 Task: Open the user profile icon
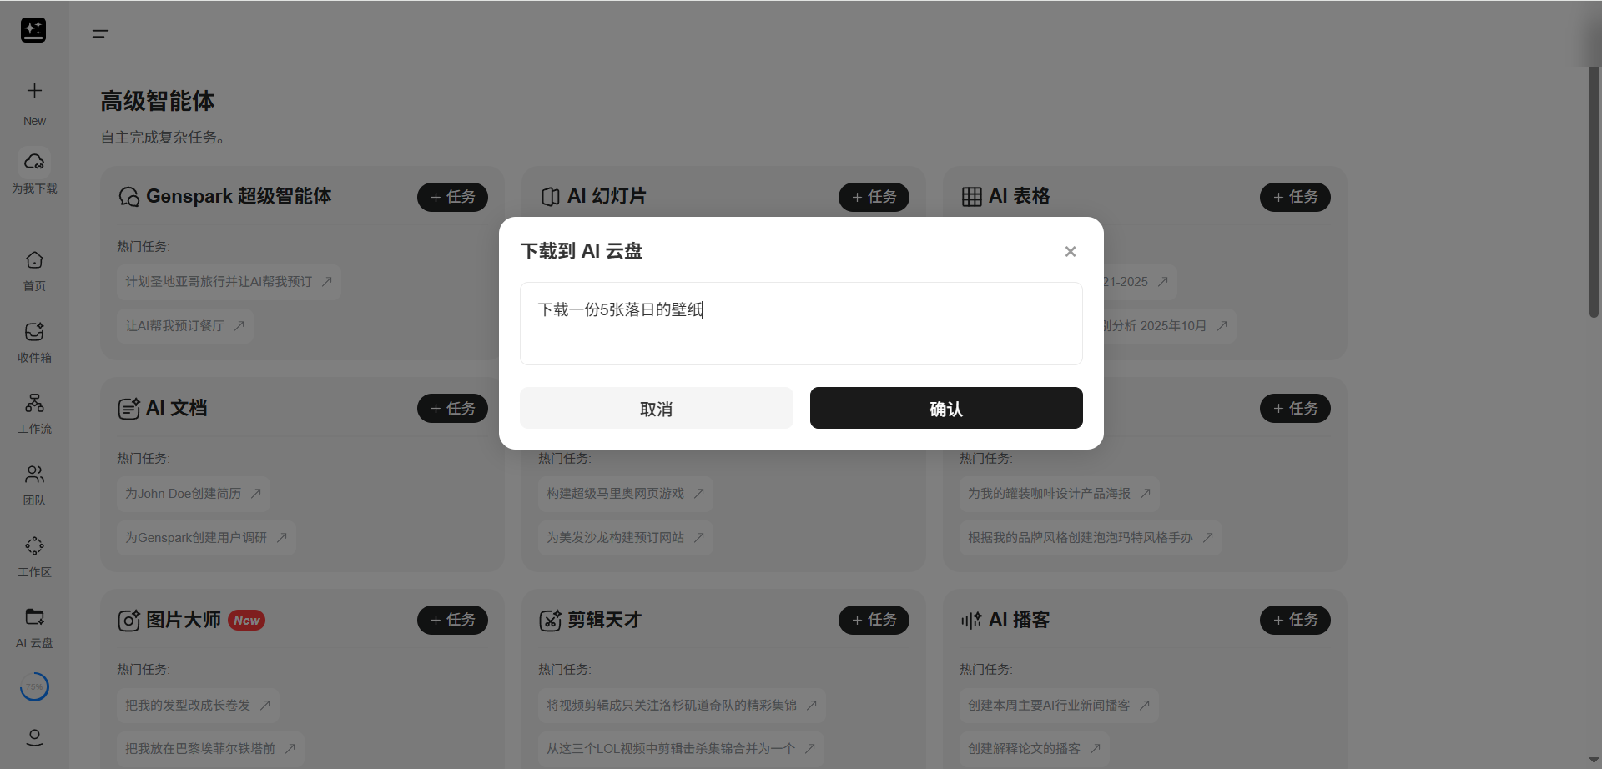click(x=34, y=737)
